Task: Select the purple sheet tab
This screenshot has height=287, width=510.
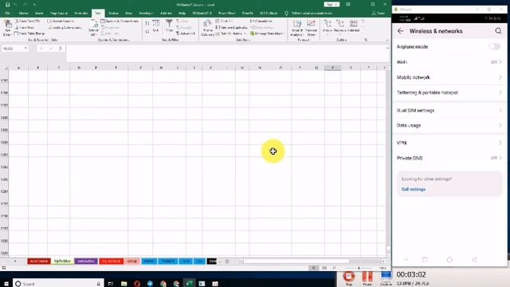Action: click(86, 261)
